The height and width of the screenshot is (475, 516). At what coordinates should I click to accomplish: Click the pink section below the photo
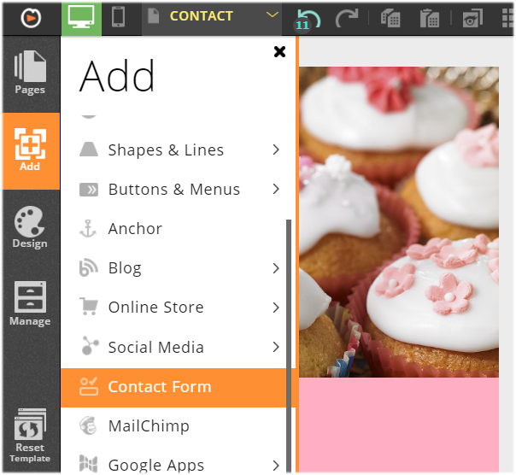point(398,425)
